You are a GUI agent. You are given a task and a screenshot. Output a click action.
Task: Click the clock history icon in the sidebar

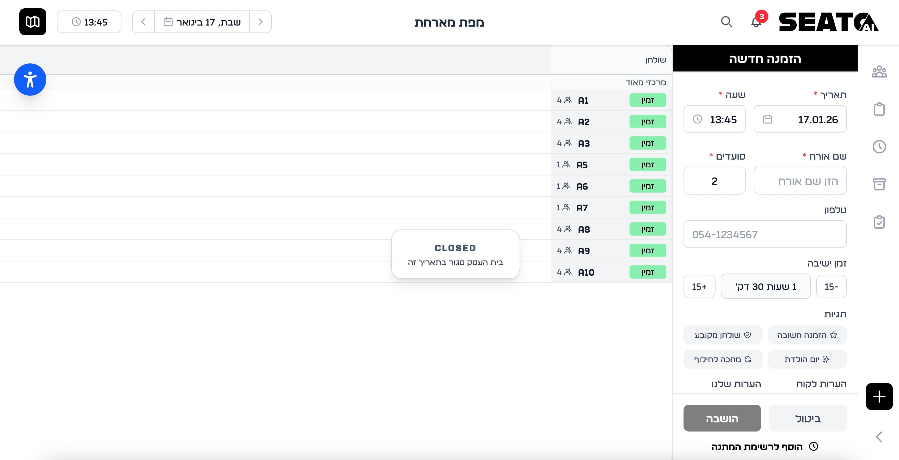tap(879, 147)
